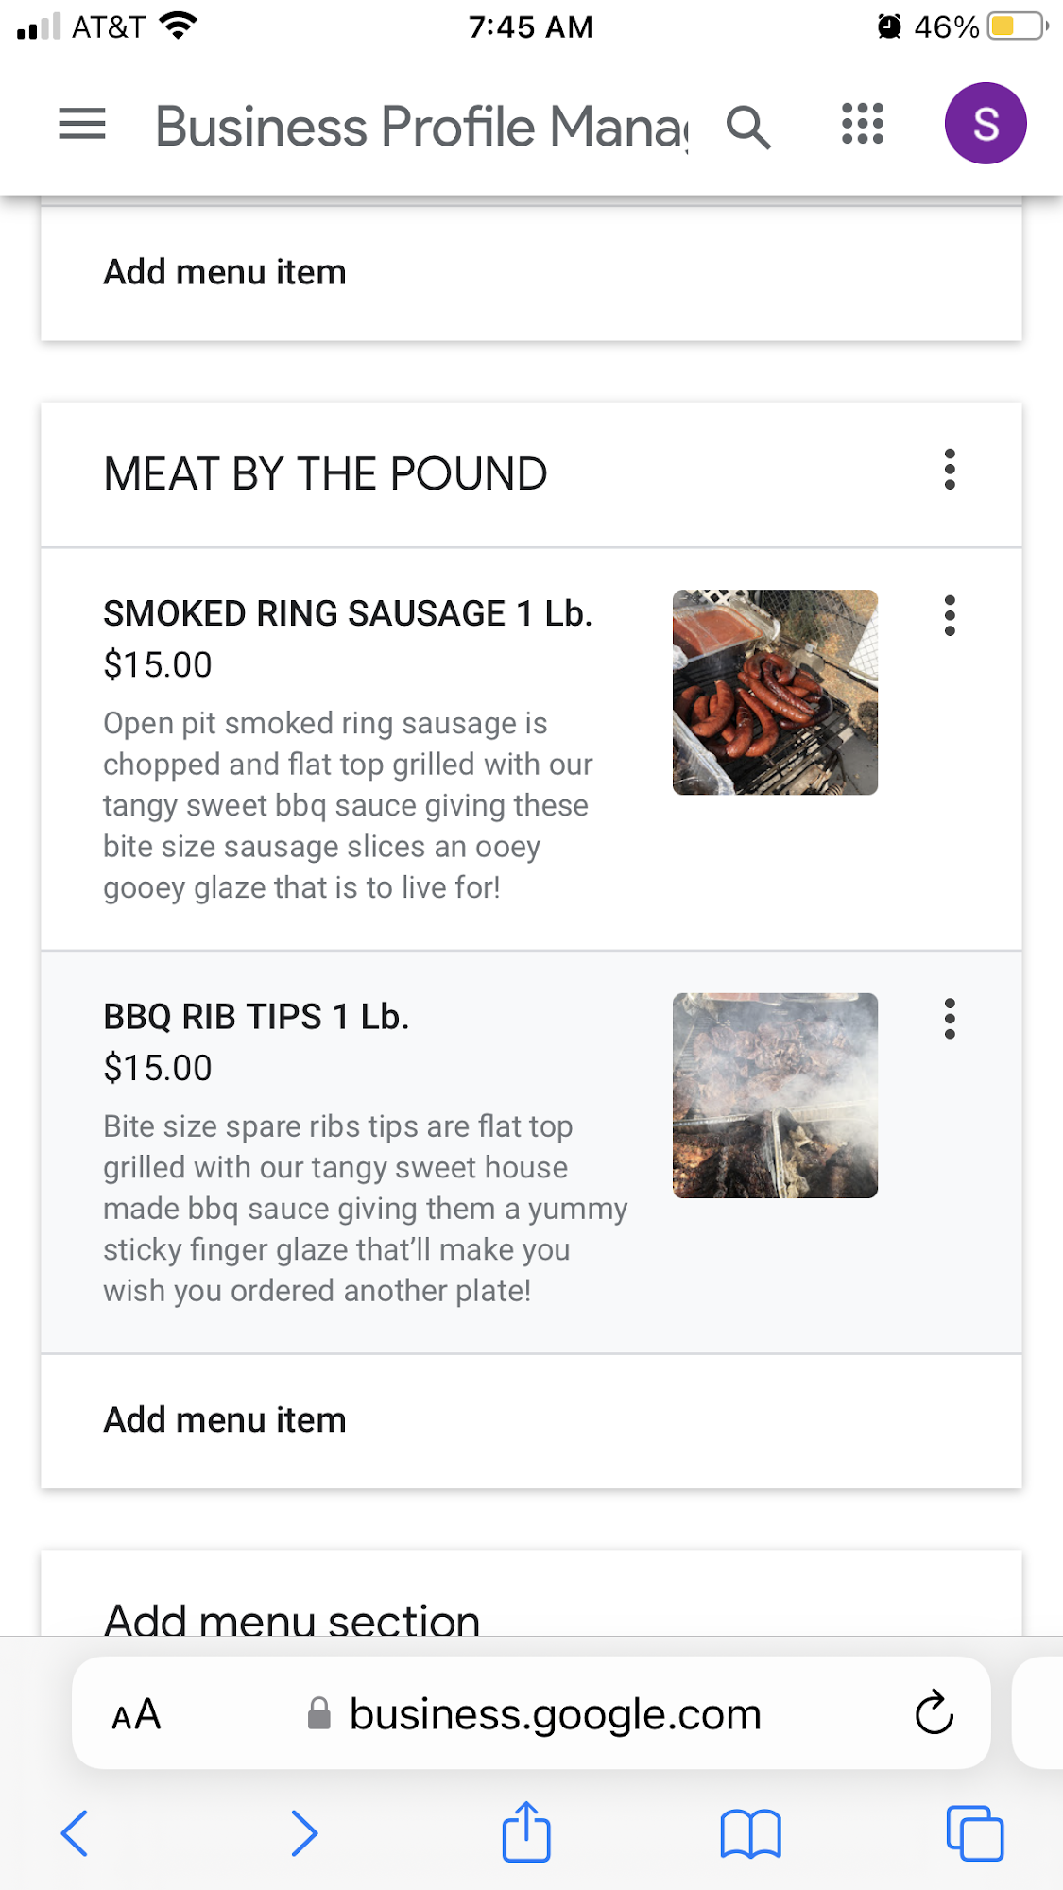Tap the smoked ring sausage photo
The height and width of the screenshot is (1890, 1063).
coord(775,693)
